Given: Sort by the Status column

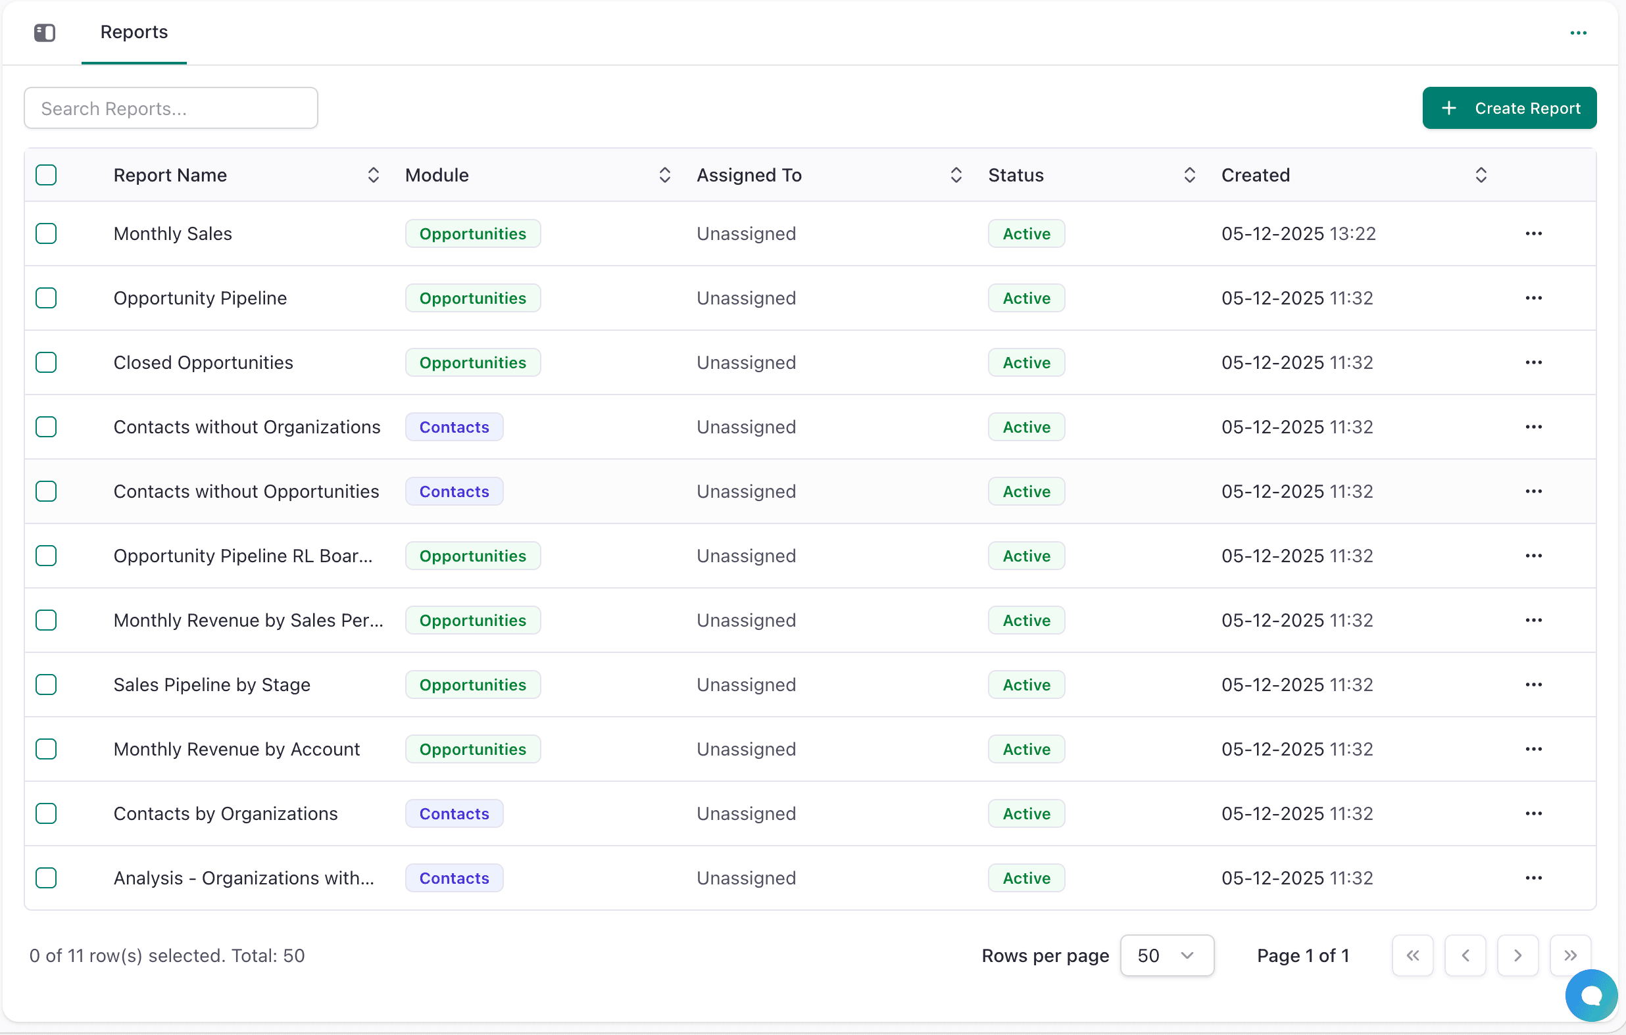Looking at the screenshot, I should click(x=1189, y=175).
